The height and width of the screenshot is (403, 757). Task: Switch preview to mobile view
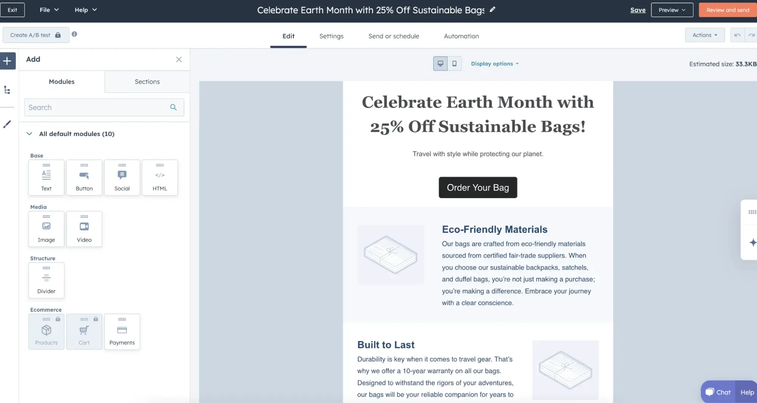point(454,63)
